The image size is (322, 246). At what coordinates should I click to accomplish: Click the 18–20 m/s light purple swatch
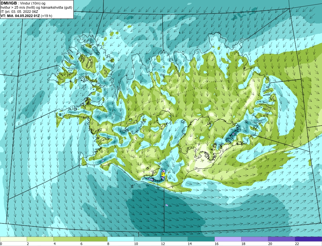coord(255,239)
